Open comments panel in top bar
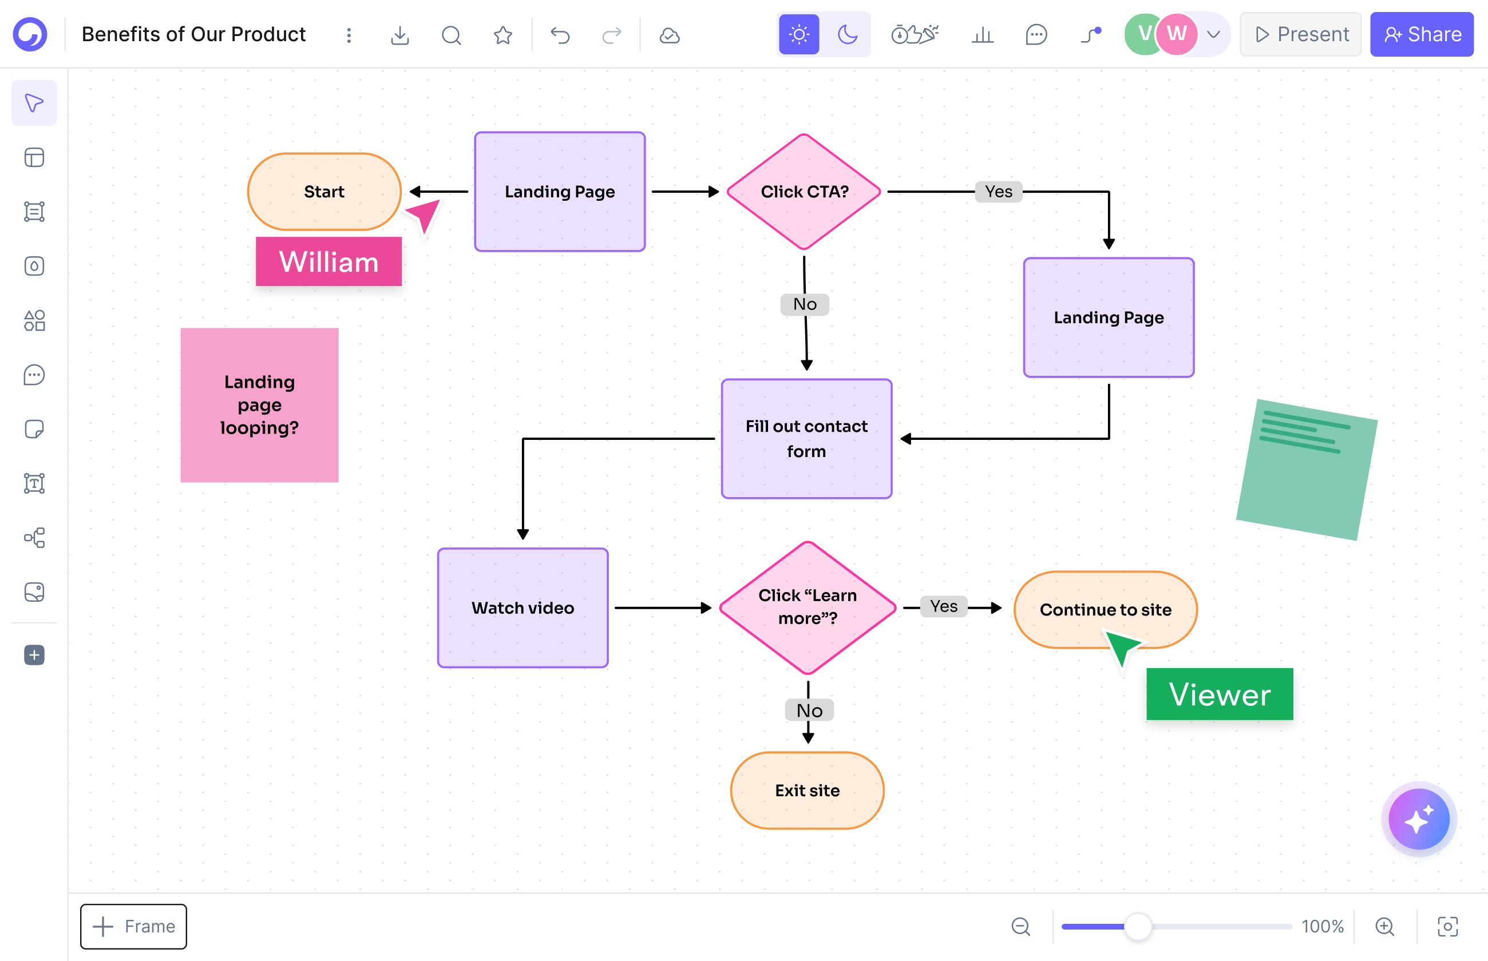The height and width of the screenshot is (961, 1488). (1036, 34)
